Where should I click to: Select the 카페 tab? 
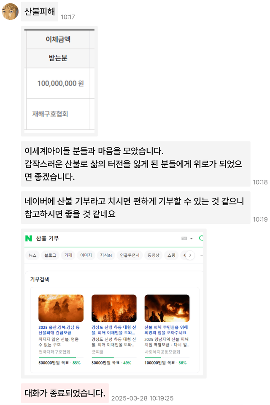(68, 255)
